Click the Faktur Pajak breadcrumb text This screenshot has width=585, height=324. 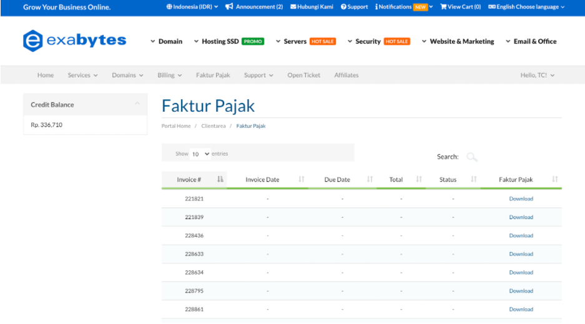(251, 126)
